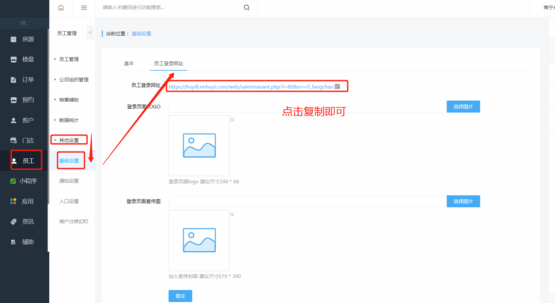Screen dimensions: 555x303
Task: Click the 宣传图 placeholder thumbnail
Action: click(199, 240)
